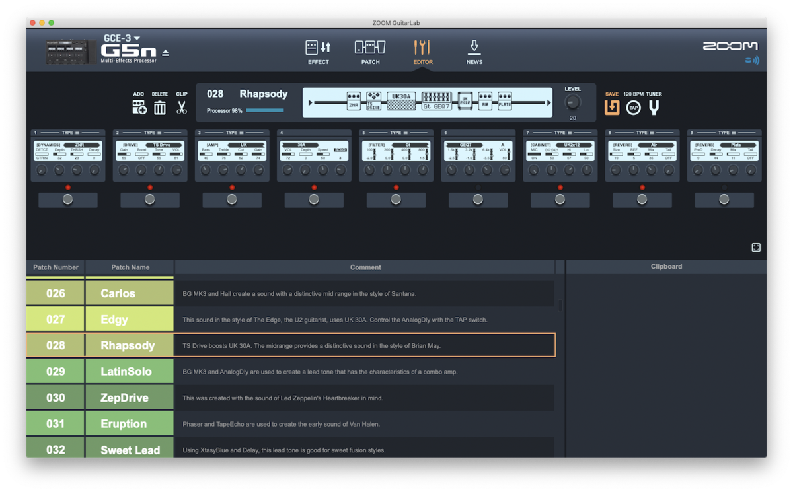The width and height of the screenshot is (793, 492).
Task: Click the DELETE trash can icon
Action: click(160, 107)
